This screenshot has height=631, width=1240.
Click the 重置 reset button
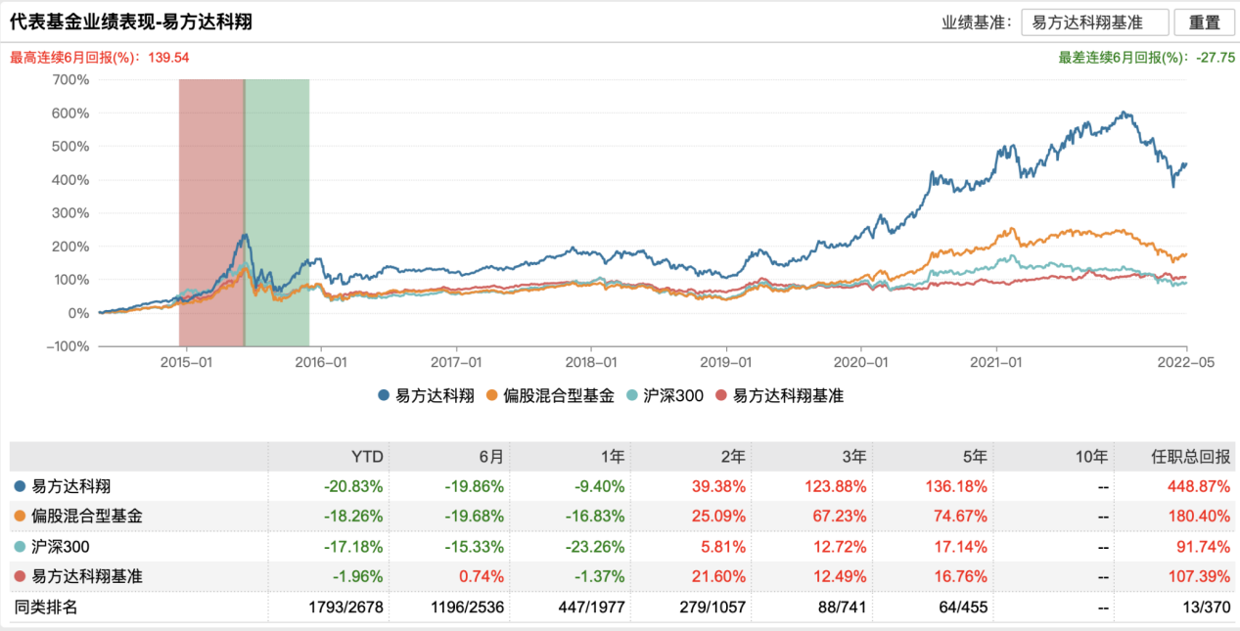tap(1204, 23)
